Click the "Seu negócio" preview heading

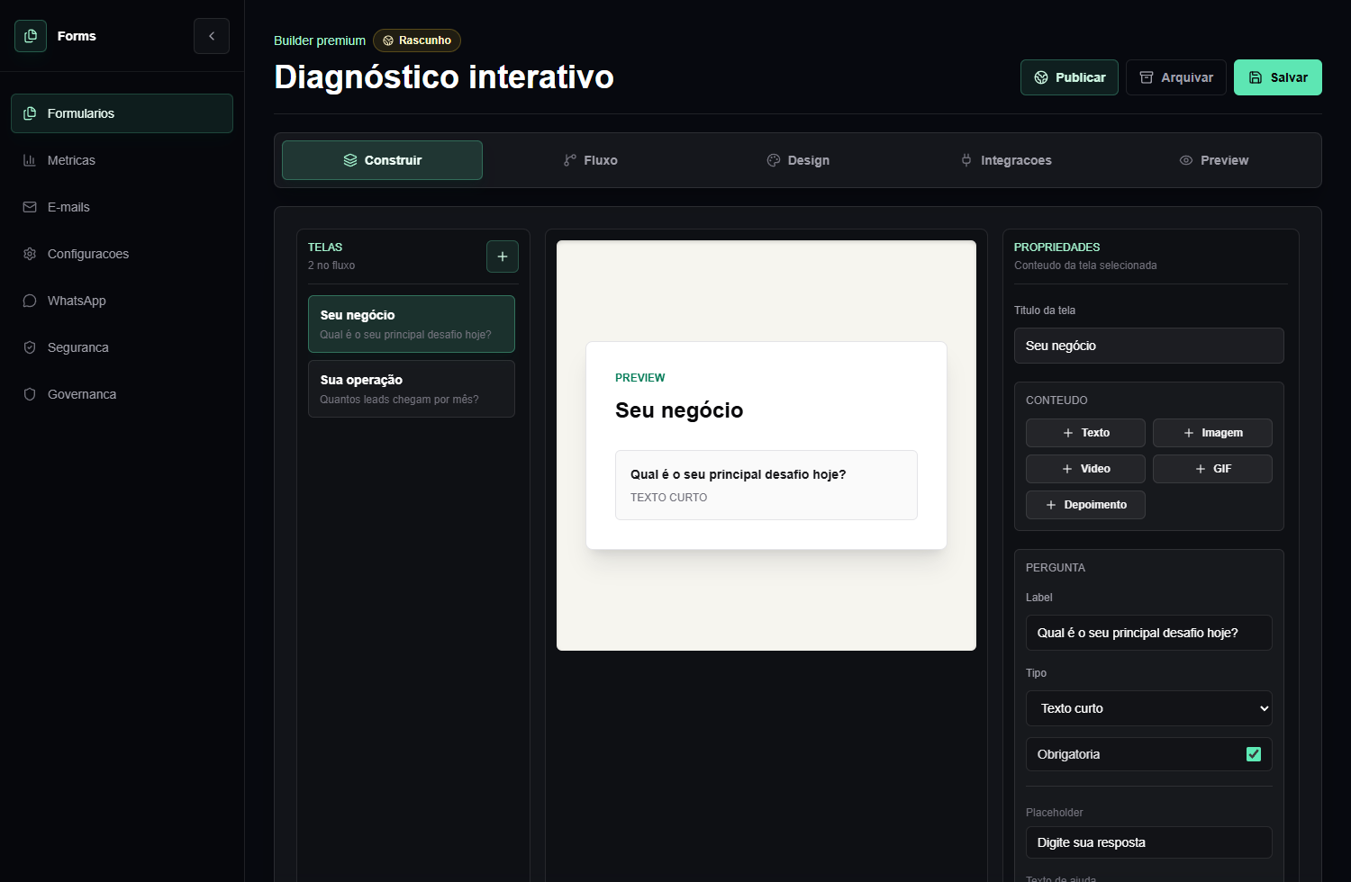tap(679, 410)
